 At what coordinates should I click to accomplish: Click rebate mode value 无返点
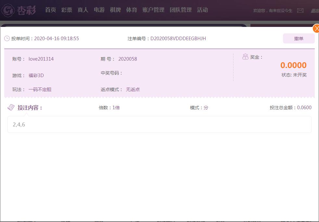[x=133, y=89]
